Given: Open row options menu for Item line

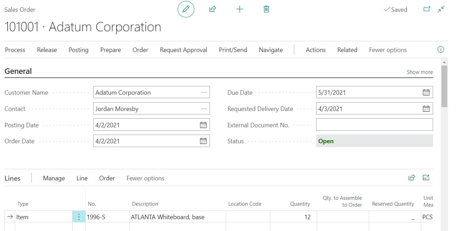Looking at the screenshot, I should click(79, 217).
